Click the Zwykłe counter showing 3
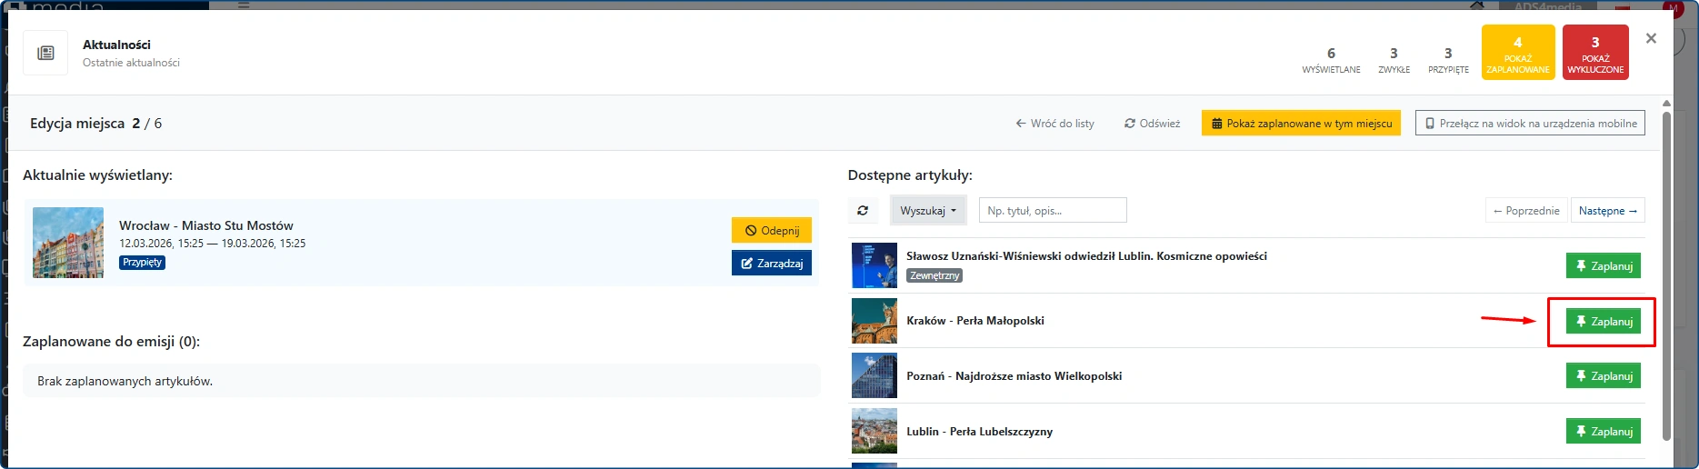The height and width of the screenshot is (469, 1699). coord(1394,60)
